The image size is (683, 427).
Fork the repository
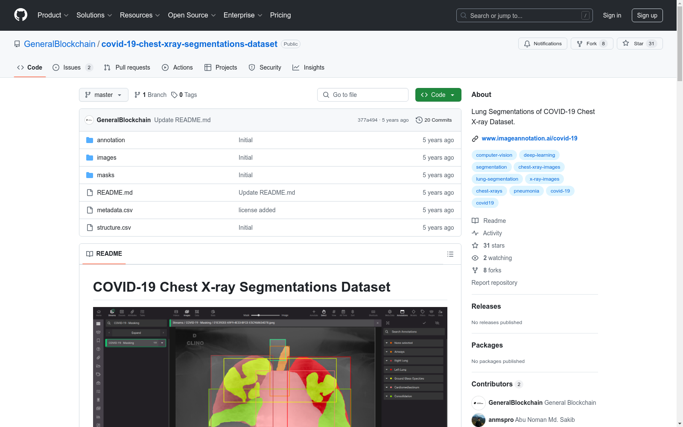[x=592, y=44]
